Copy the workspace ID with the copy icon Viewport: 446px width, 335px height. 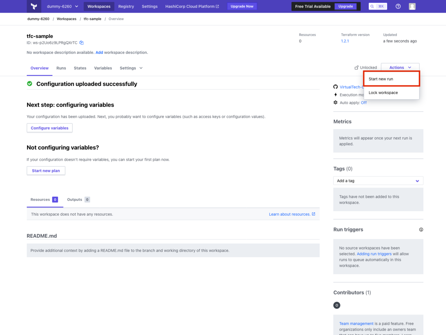pos(81,43)
